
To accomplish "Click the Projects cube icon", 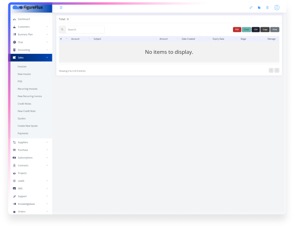I will coord(15,173).
